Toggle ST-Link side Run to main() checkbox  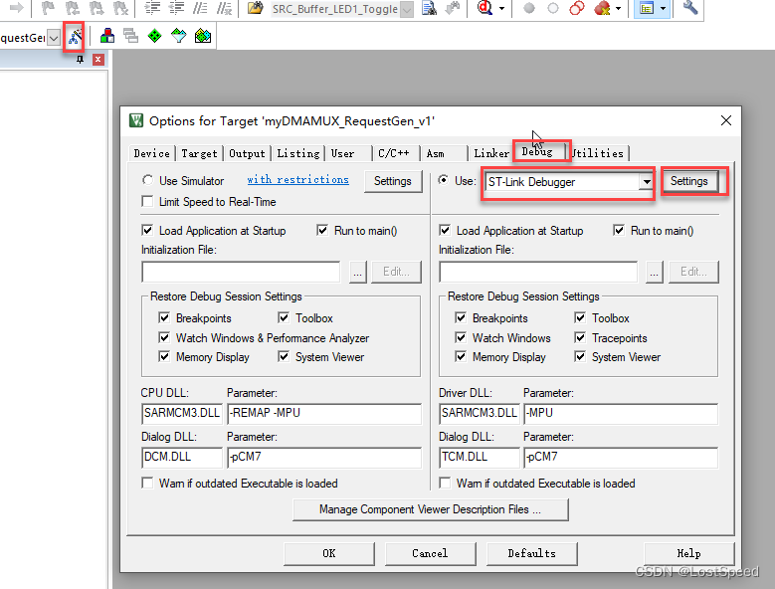click(619, 230)
